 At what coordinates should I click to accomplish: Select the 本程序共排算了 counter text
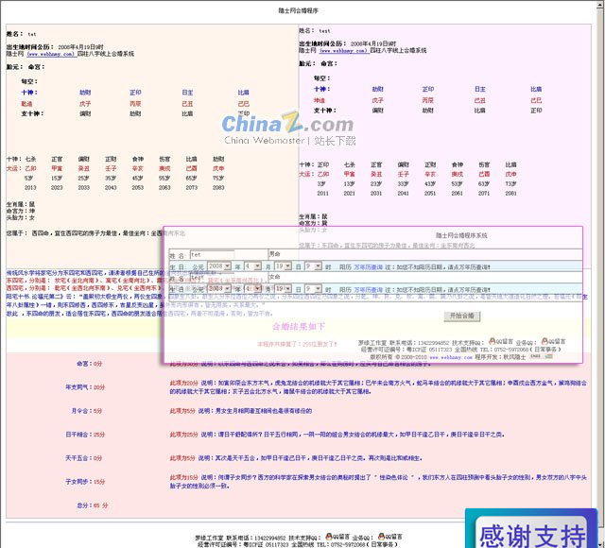(297, 344)
